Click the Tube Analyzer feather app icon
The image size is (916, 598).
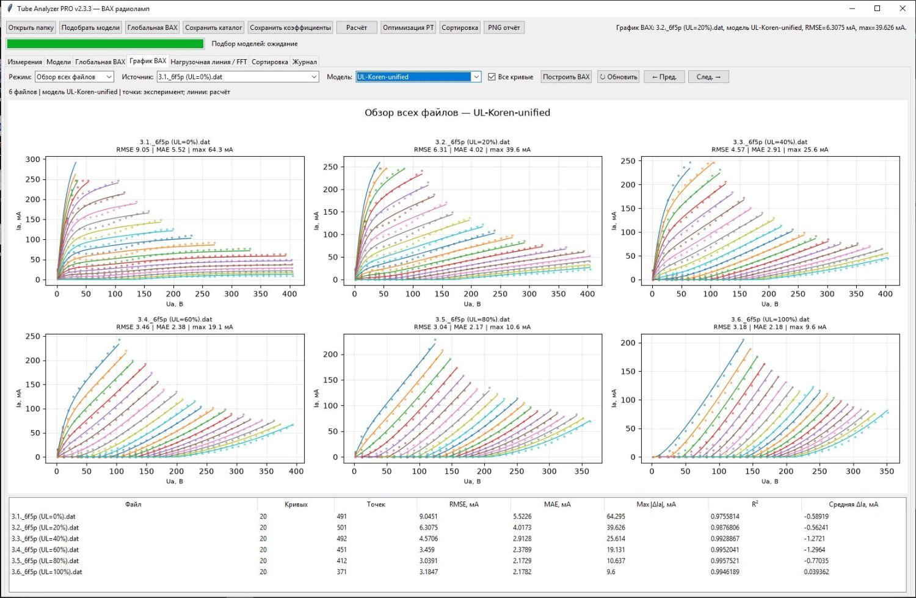[x=9, y=9]
